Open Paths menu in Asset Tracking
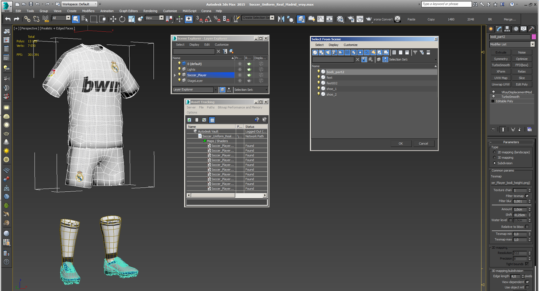 pyautogui.click(x=211, y=108)
